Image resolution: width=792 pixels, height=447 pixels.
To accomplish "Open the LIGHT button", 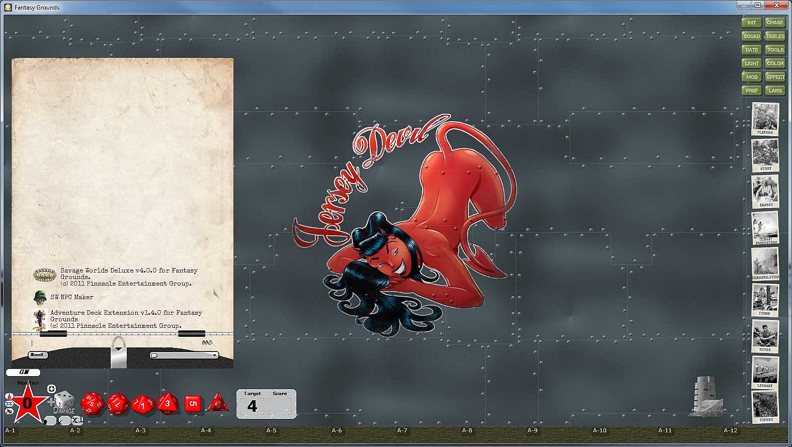I will (751, 63).
